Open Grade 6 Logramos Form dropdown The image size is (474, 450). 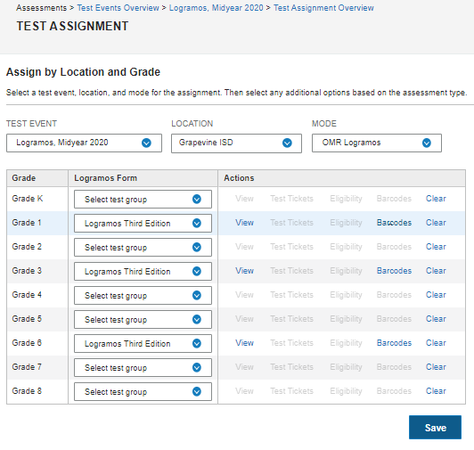pos(143,344)
